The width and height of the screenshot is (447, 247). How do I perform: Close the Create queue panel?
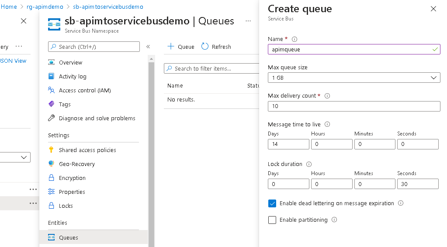tap(433, 9)
